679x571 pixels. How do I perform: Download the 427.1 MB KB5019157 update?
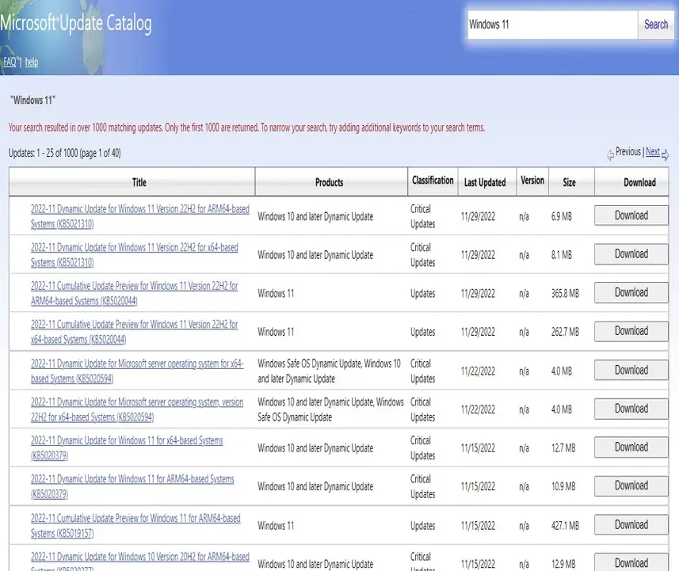point(631,525)
